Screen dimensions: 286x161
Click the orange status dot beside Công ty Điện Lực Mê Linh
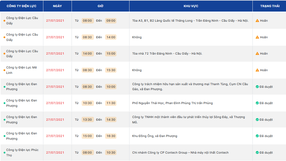pos(4,70)
